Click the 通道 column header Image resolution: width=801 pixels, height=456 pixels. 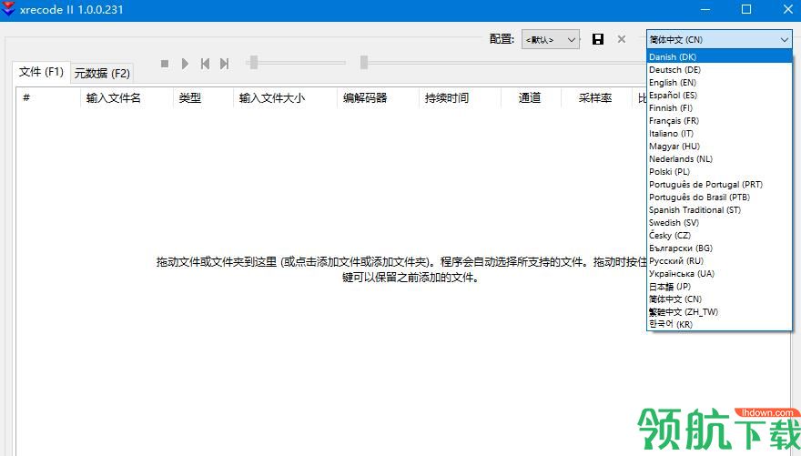(532, 98)
